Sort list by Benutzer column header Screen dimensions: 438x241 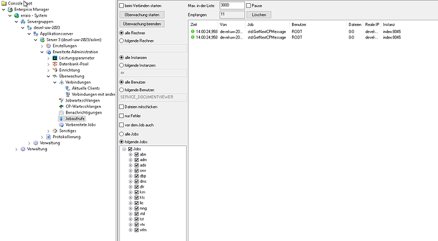click(x=318, y=25)
